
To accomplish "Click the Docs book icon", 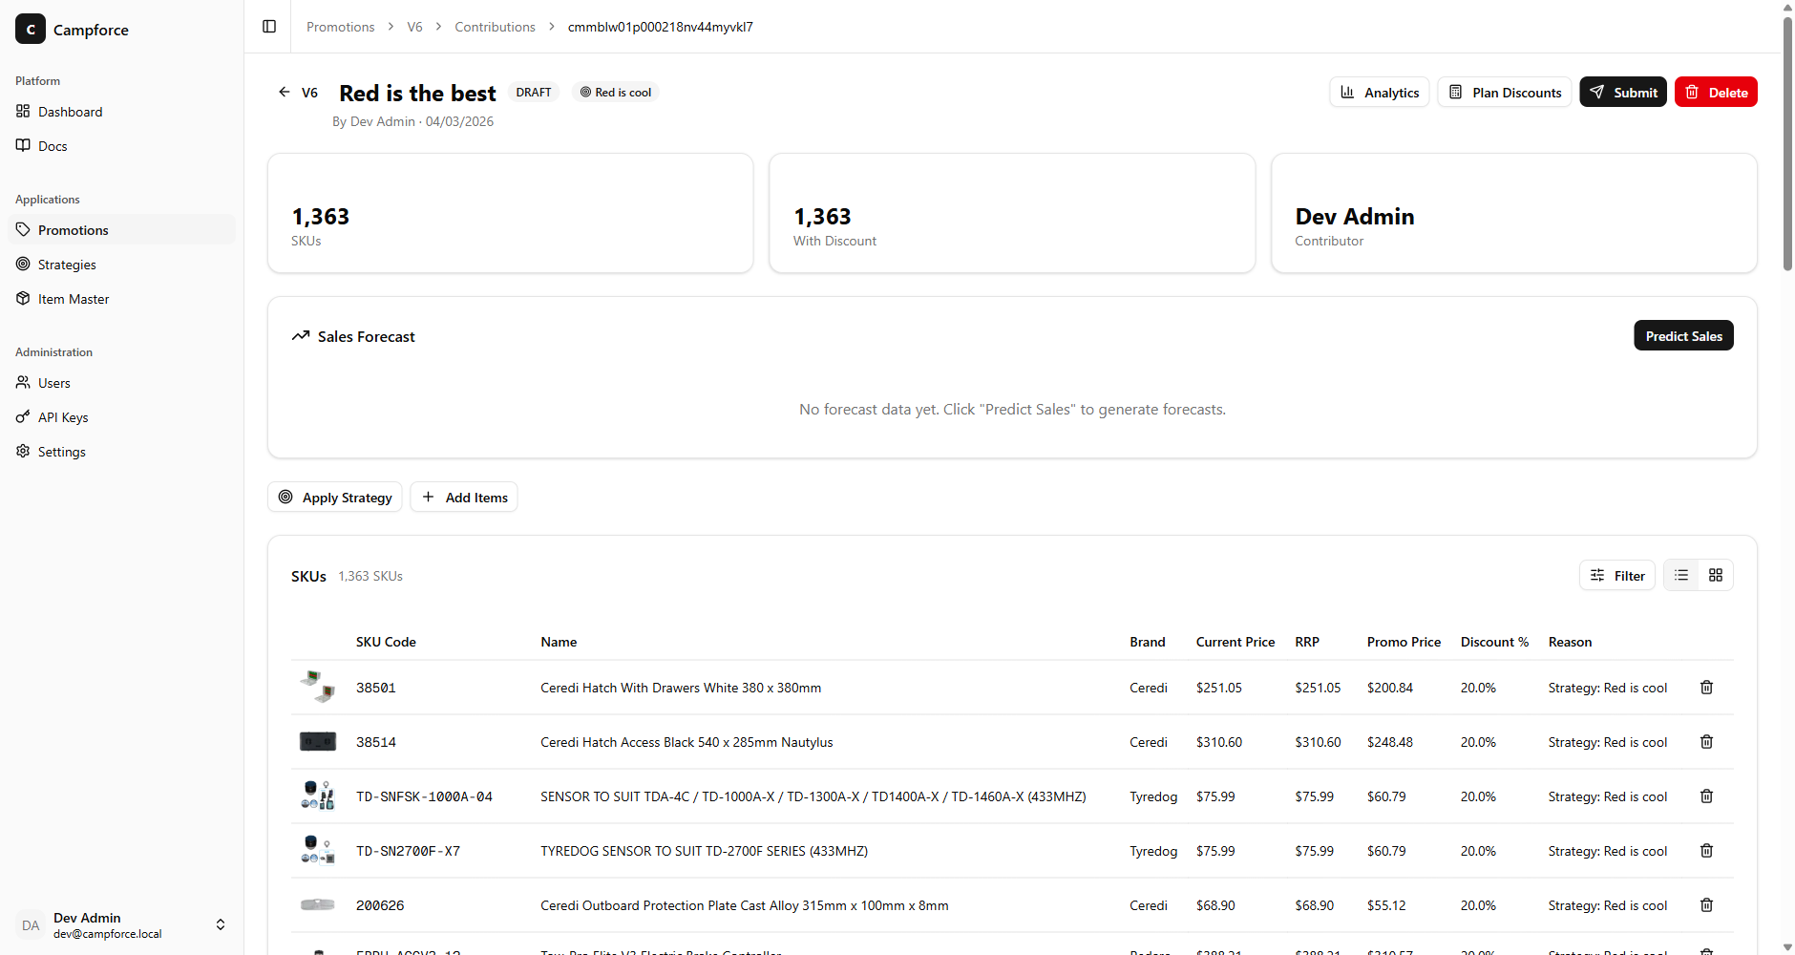I will tap(23, 145).
